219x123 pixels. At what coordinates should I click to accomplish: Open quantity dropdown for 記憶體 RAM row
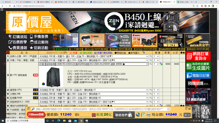pos(156,98)
